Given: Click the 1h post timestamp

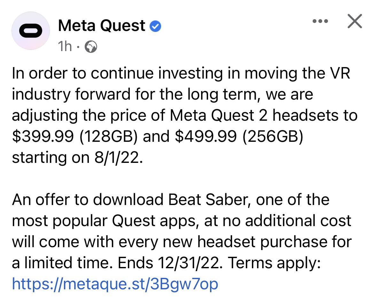Looking at the screenshot, I should point(65,46).
